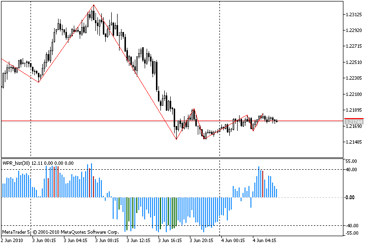Click the 40.00 indicator level label
The height and width of the screenshot is (246, 369).
coord(351,169)
